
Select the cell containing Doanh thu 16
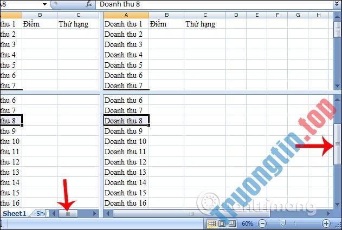pos(126,202)
